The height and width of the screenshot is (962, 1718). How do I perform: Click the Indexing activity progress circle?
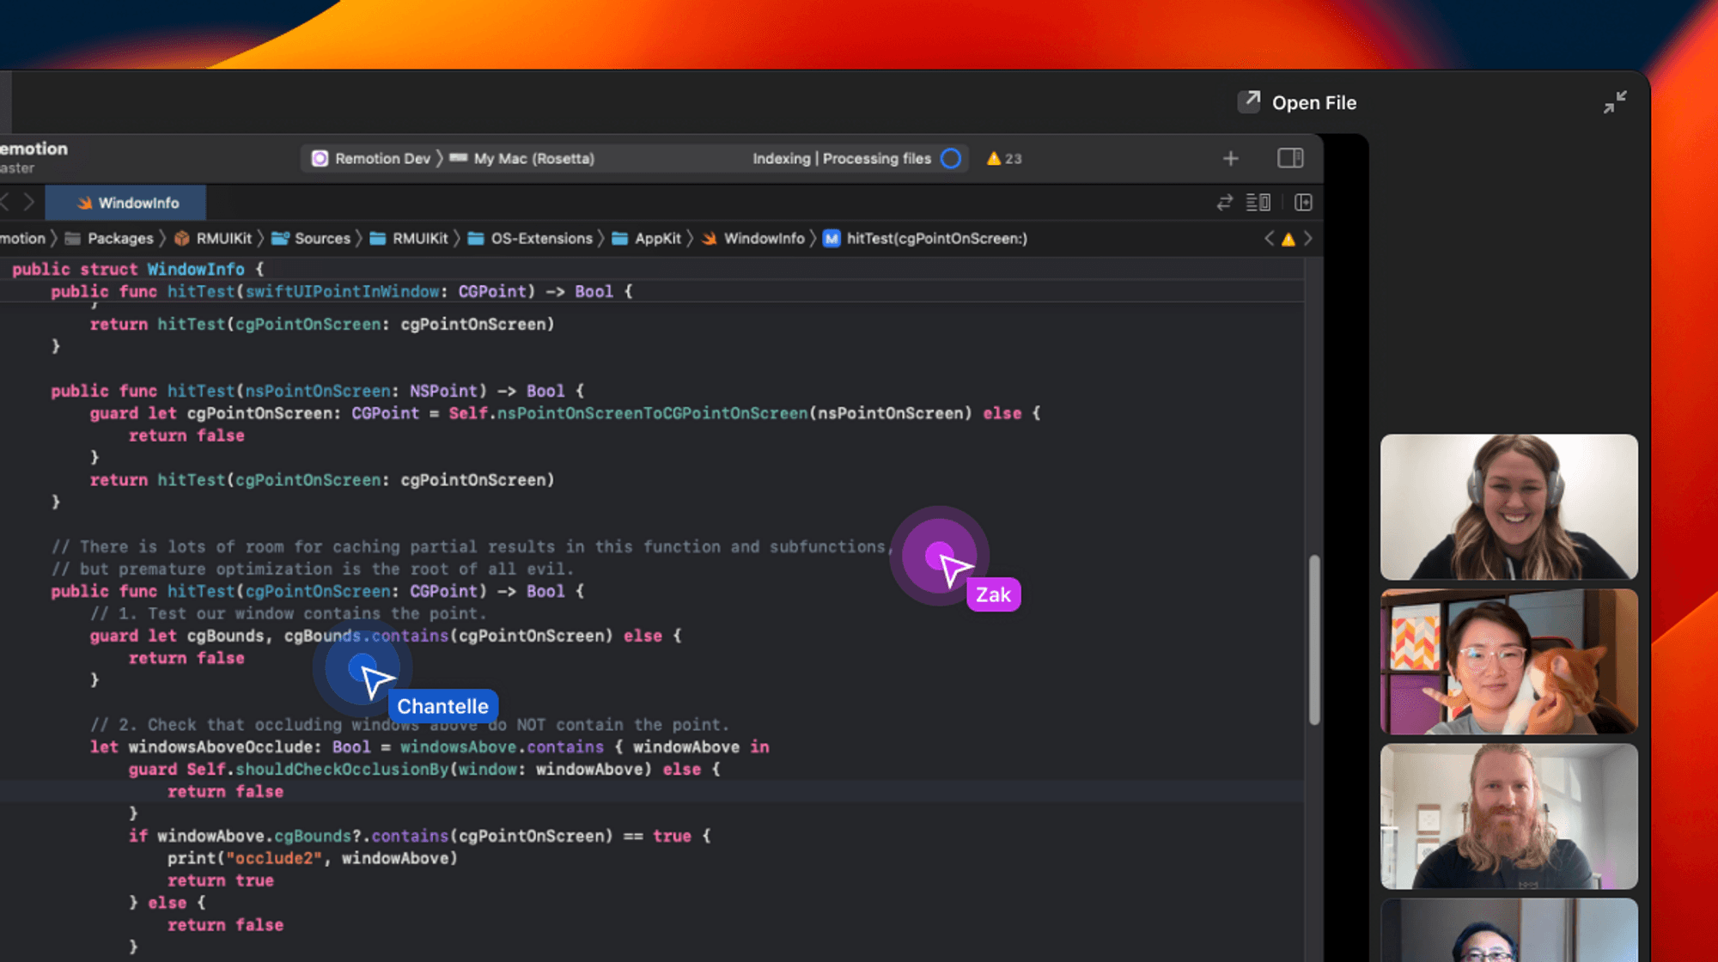pos(950,158)
